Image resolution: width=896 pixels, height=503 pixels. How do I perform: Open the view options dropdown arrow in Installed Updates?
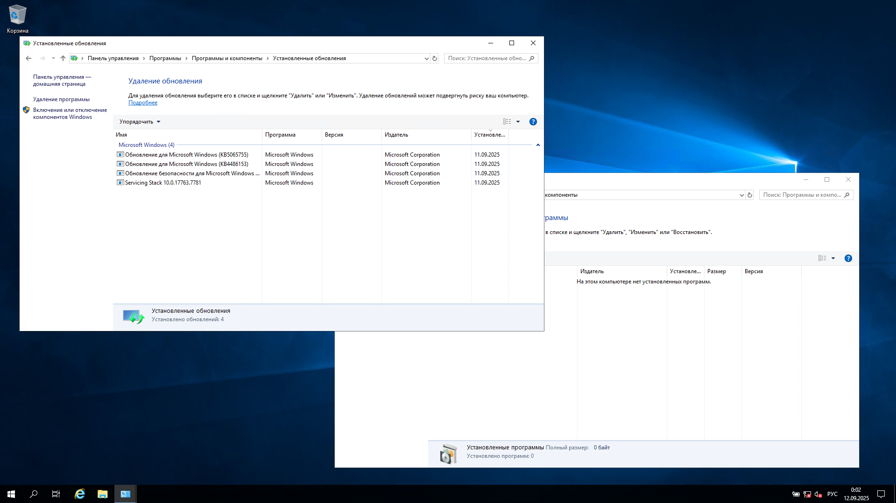pyautogui.click(x=518, y=122)
